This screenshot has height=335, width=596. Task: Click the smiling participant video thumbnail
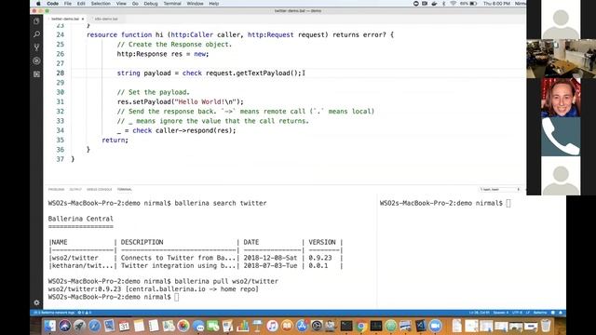pos(561,98)
